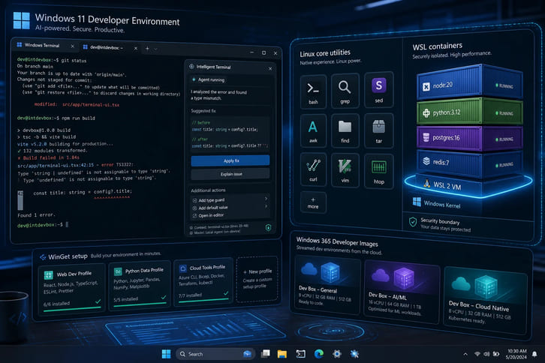This screenshot has width=545, height=363.
Task: Launch Microsoft Edge from the taskbar
Action: click(x=318, y=354)
